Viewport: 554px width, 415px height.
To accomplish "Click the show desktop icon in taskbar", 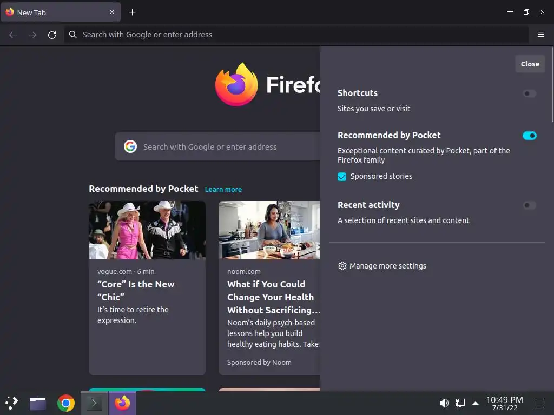I will click(540, 403).
